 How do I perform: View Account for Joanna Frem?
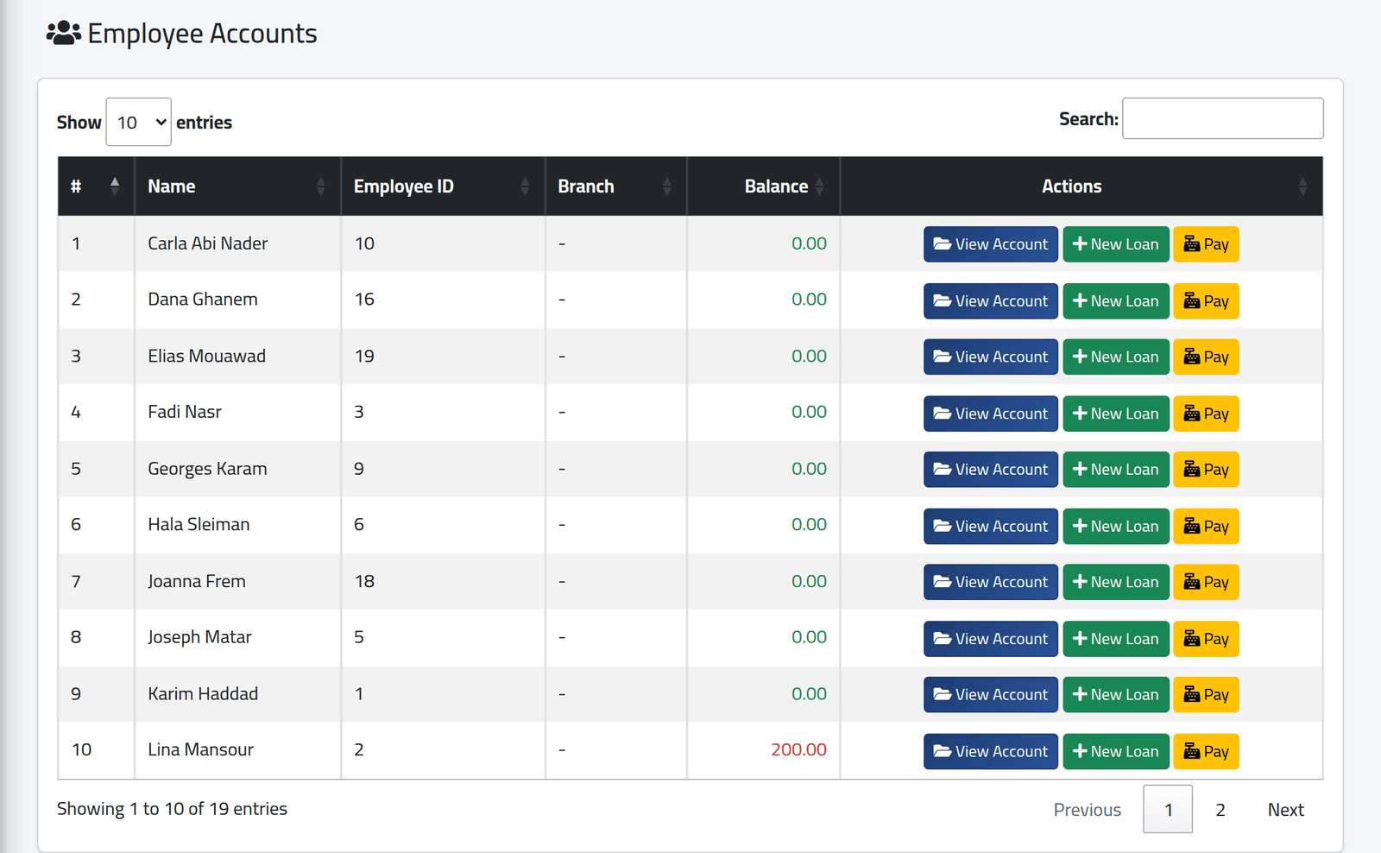click(990, 582)
